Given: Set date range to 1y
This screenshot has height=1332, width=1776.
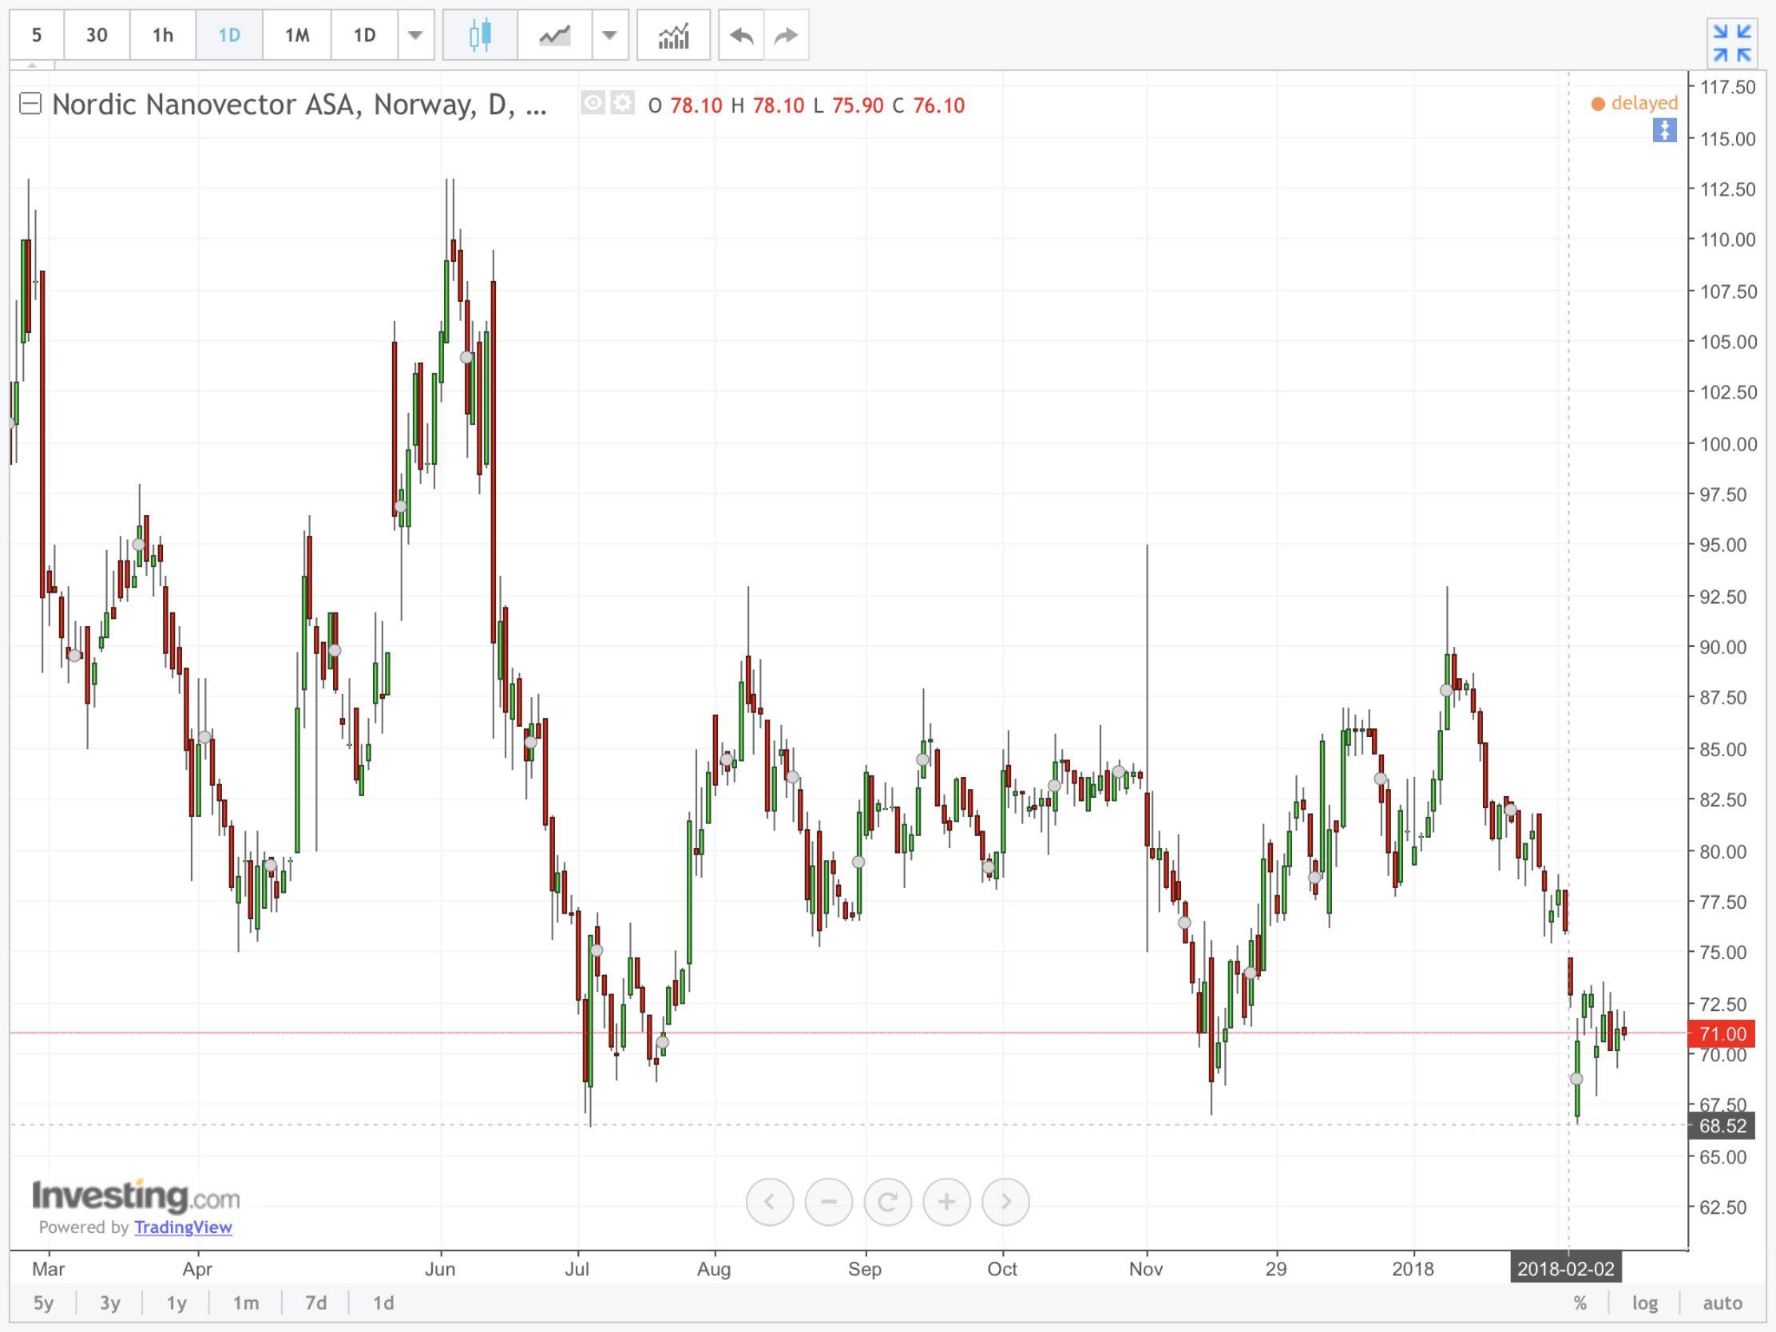Looking at the screenshot, I should point(176,1303).
